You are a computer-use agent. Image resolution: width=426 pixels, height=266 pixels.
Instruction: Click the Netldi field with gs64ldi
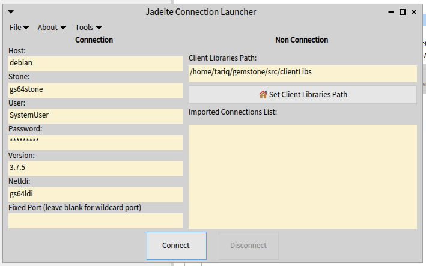95,195
